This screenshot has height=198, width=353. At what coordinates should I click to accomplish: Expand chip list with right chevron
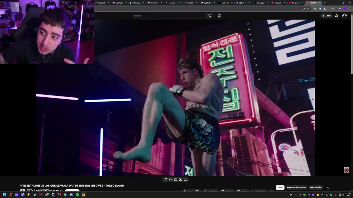tap(328, 188)
